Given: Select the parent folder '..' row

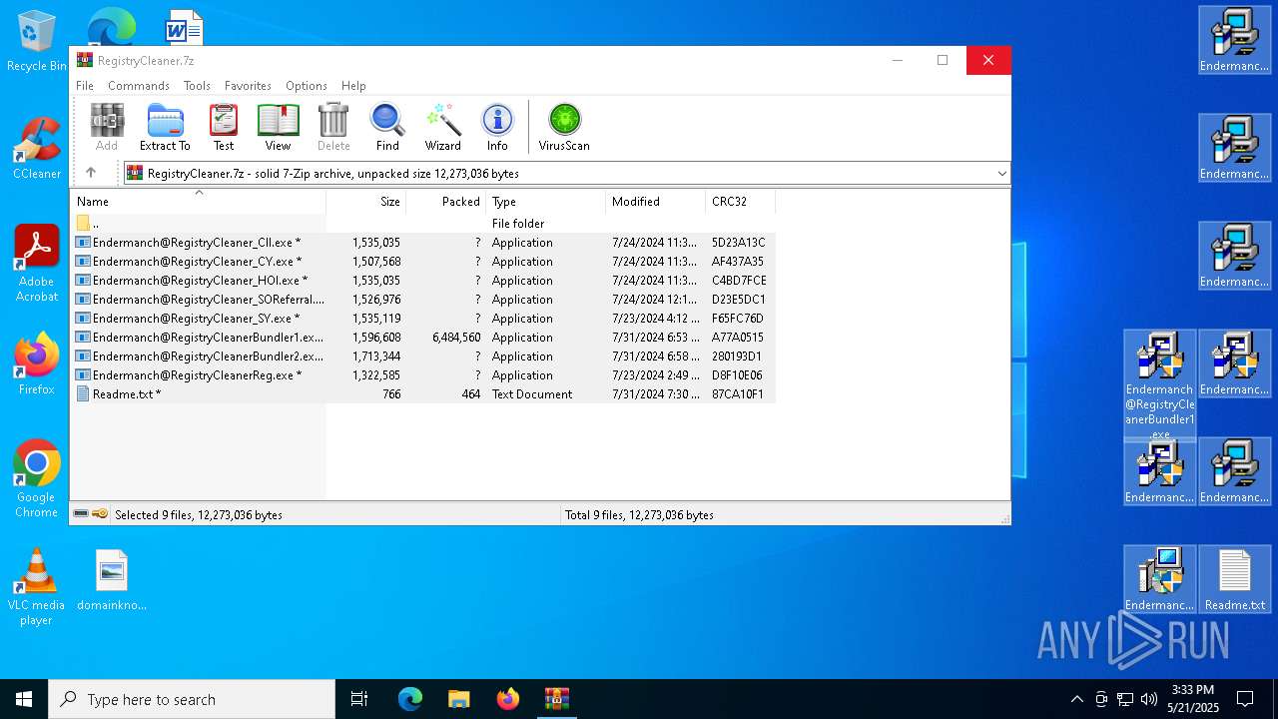Looking at the screenshot, I should coord(423,224).
